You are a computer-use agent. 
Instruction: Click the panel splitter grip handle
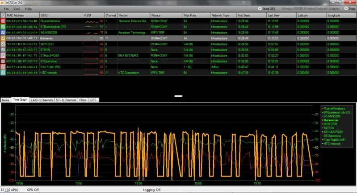[179, 96]
